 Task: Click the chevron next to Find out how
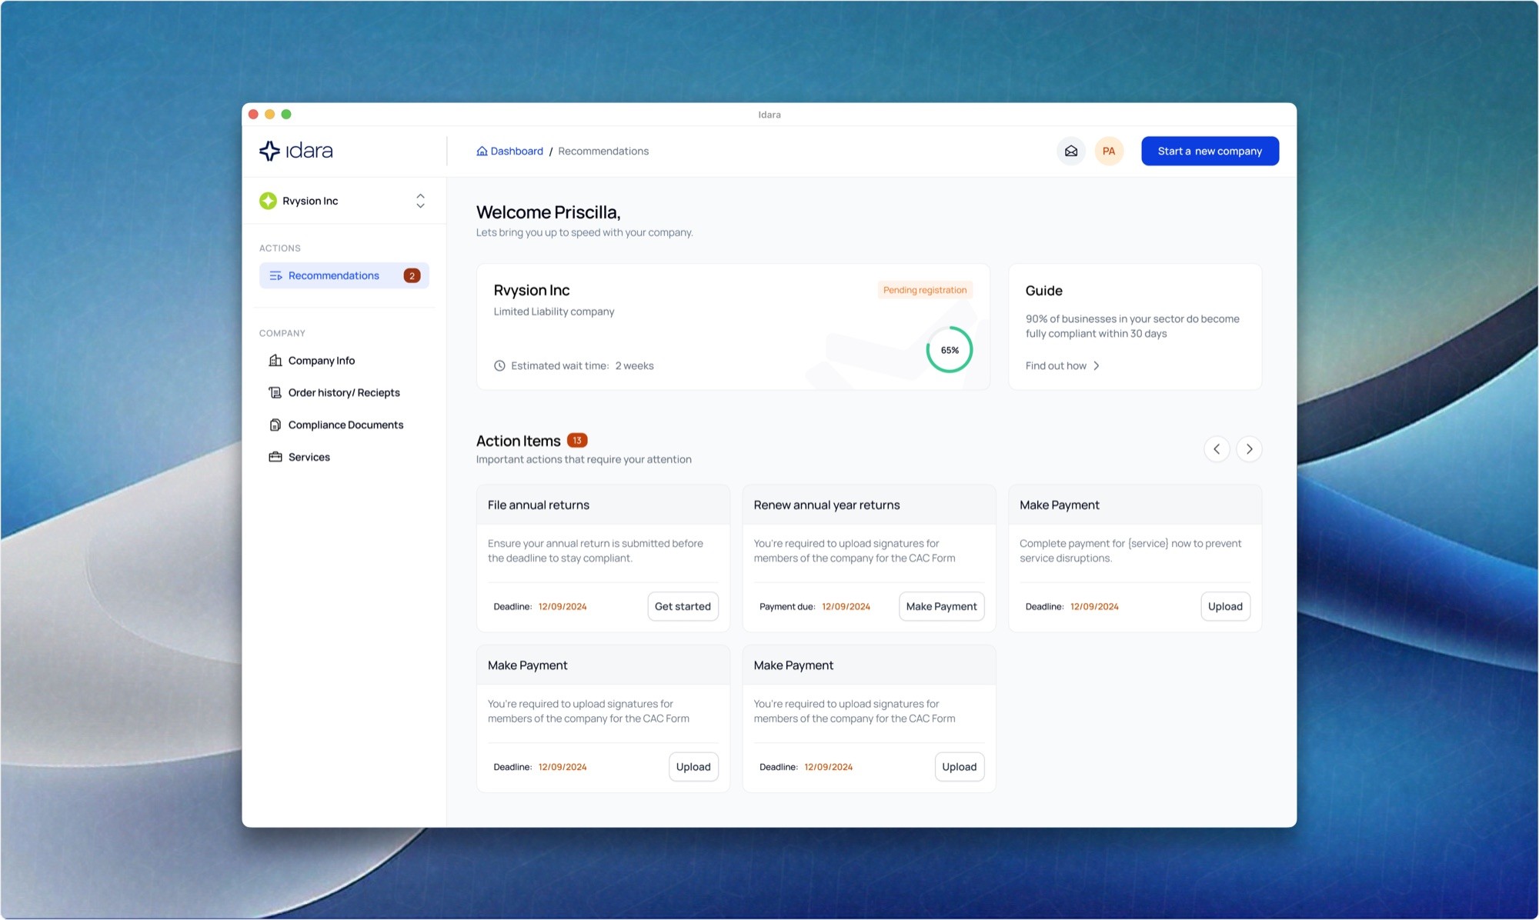(x=1097, y=365)
